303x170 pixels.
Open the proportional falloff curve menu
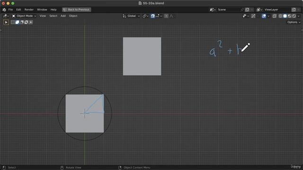171,16
